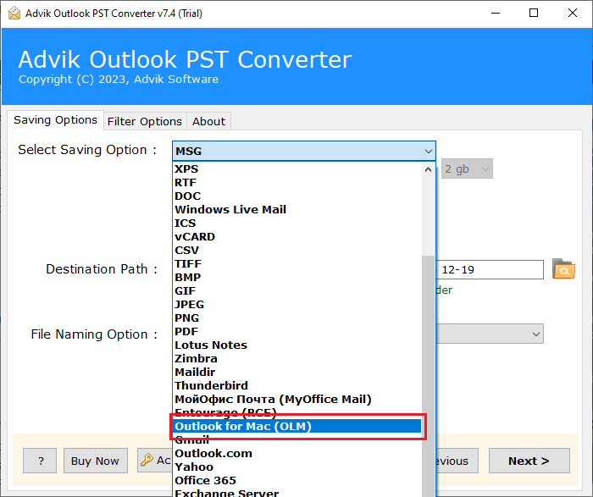Pick DOC as the saving format

point(297,196)
